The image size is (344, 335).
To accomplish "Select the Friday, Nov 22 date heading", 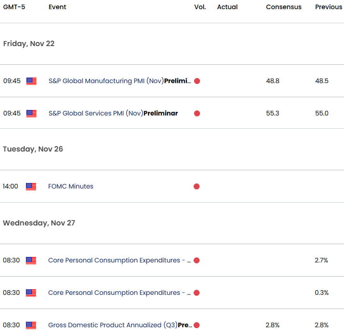I will [x=29, y=43].
